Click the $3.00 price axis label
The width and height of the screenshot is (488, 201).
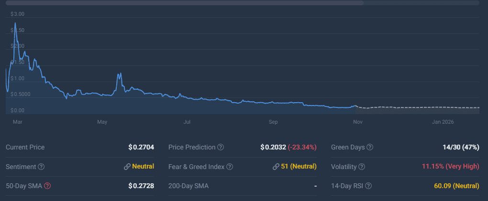(17, 14)
